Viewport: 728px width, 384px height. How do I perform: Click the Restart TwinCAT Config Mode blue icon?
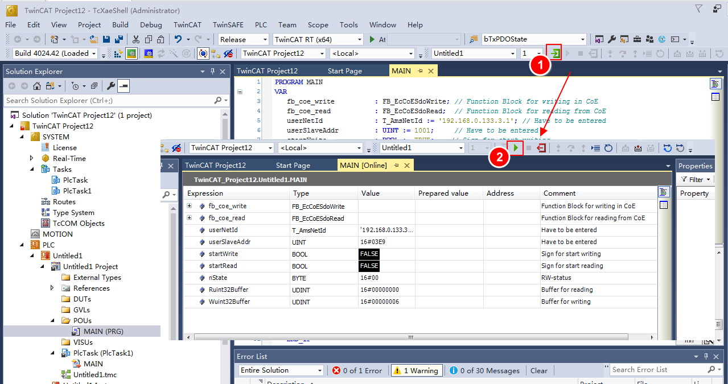click(x=149, y=53)
